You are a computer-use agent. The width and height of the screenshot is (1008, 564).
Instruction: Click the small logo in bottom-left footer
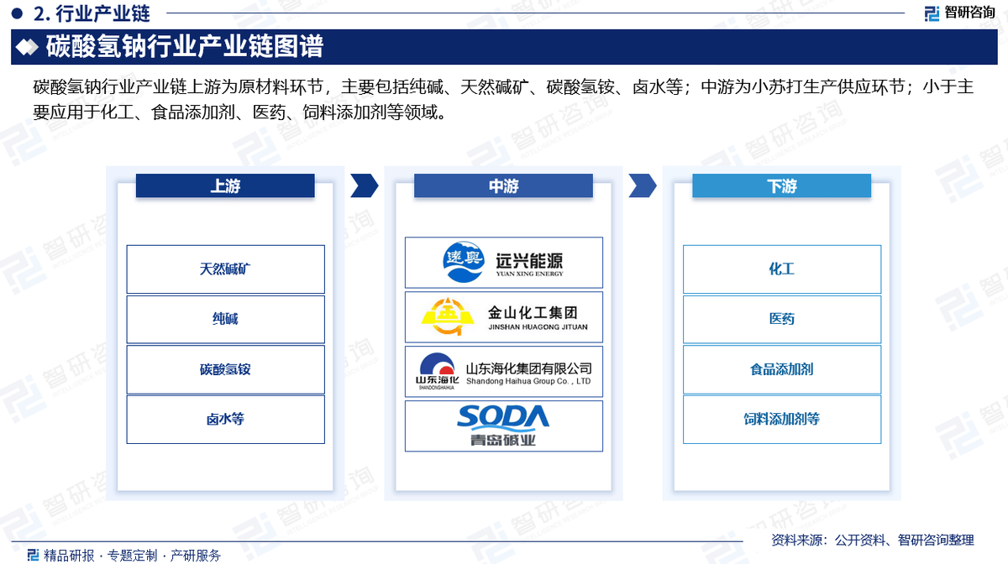point(33,555)
